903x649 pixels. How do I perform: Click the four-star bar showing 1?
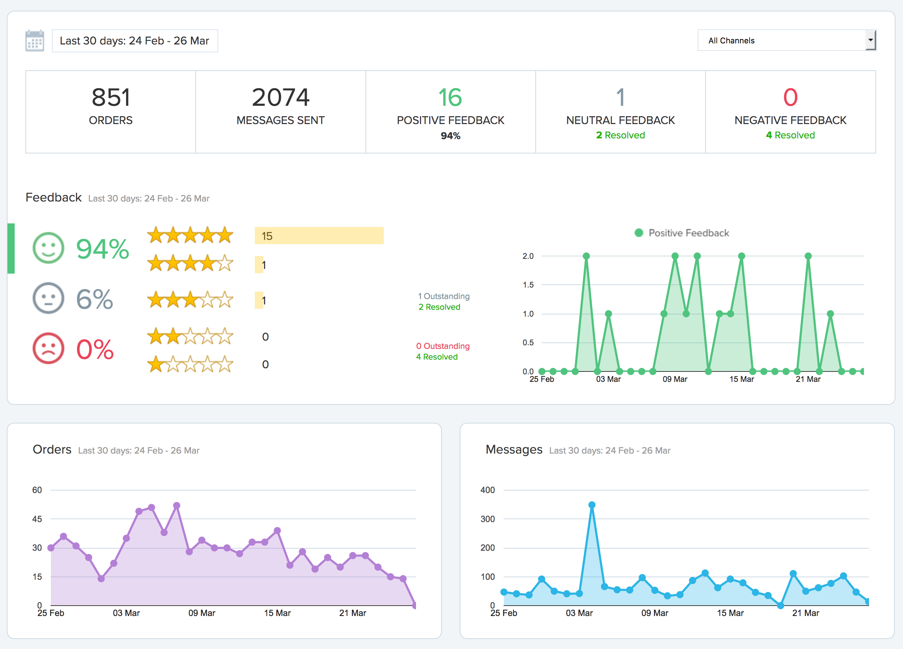259,265
